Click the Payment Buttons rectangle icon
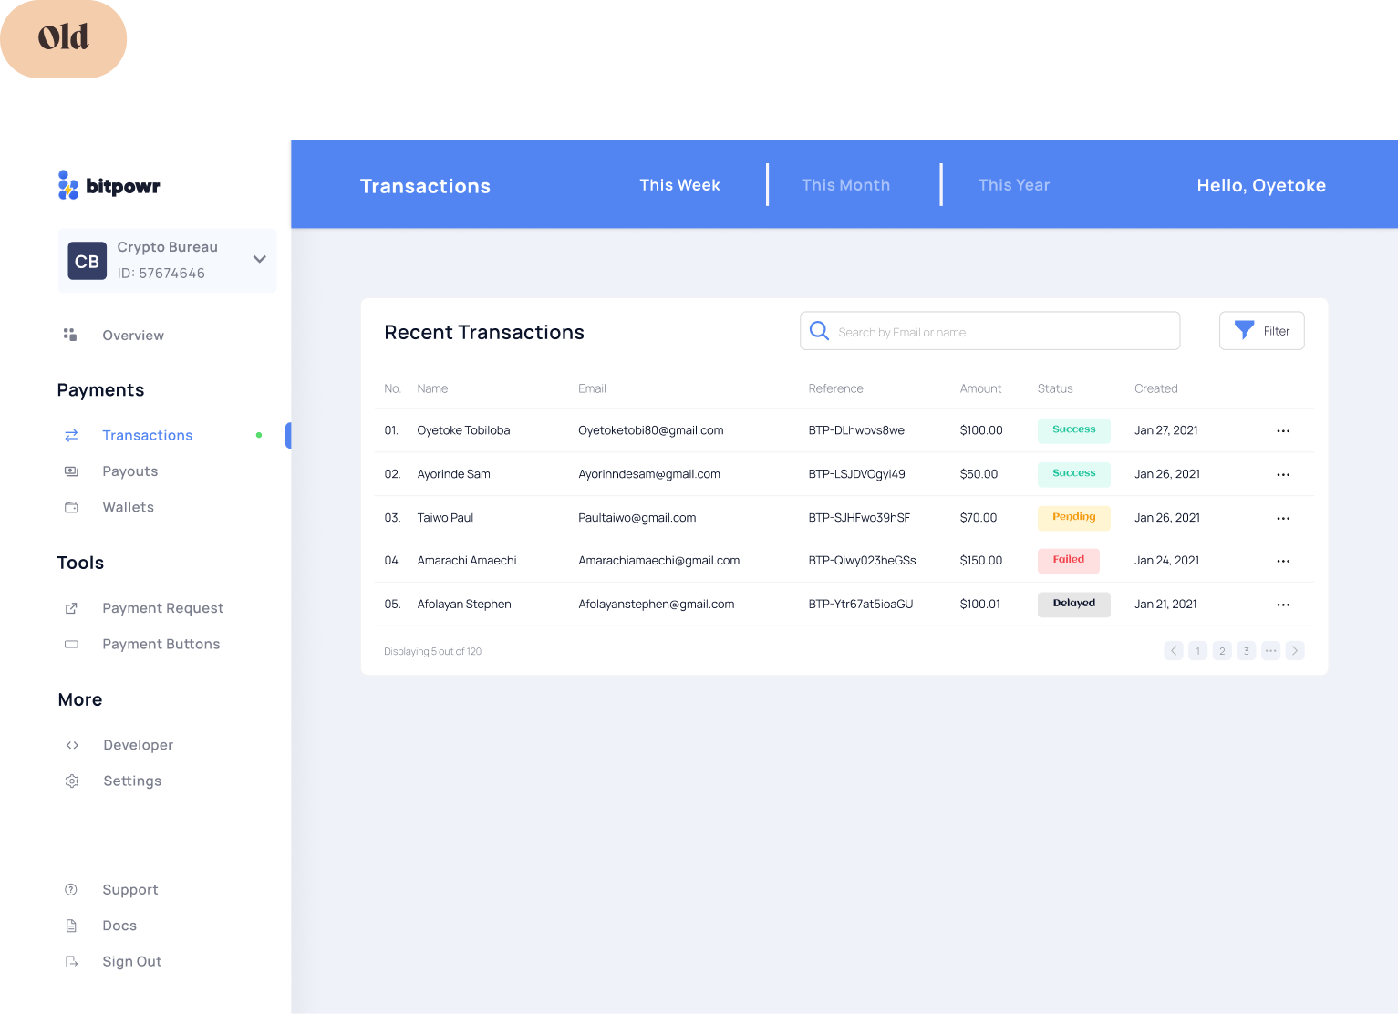Viewport: 1398px width, 1014px height. (71, 644)
